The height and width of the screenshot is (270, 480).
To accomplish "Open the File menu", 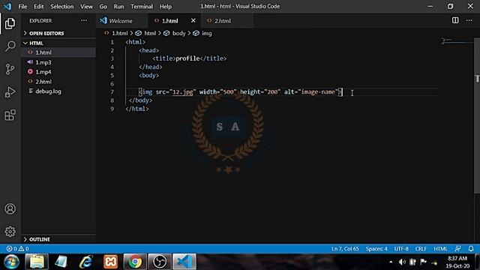I will click(22, 7).
